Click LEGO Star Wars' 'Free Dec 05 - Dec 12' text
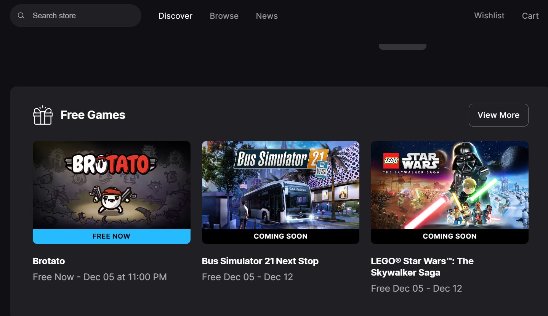The width and height of the screenshot is (548, 316). click(x=417, y=288)
